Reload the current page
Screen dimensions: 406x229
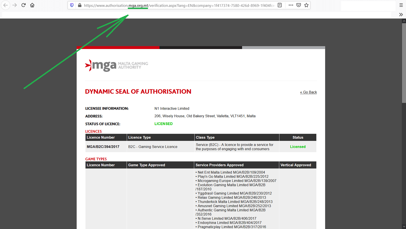[x=24, y=5]
